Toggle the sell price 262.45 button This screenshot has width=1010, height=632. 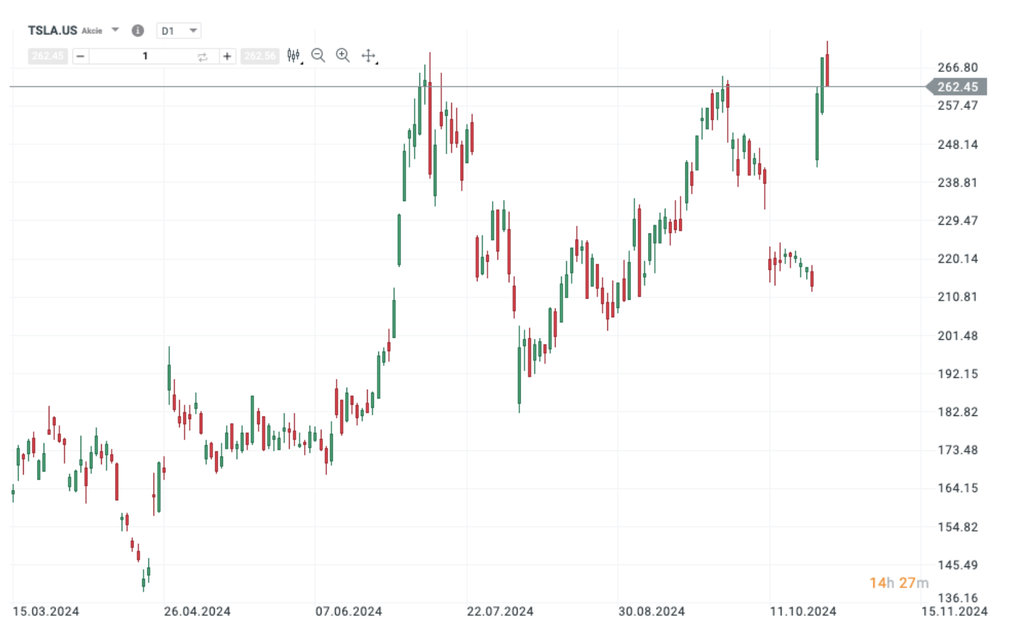[47, 56]
